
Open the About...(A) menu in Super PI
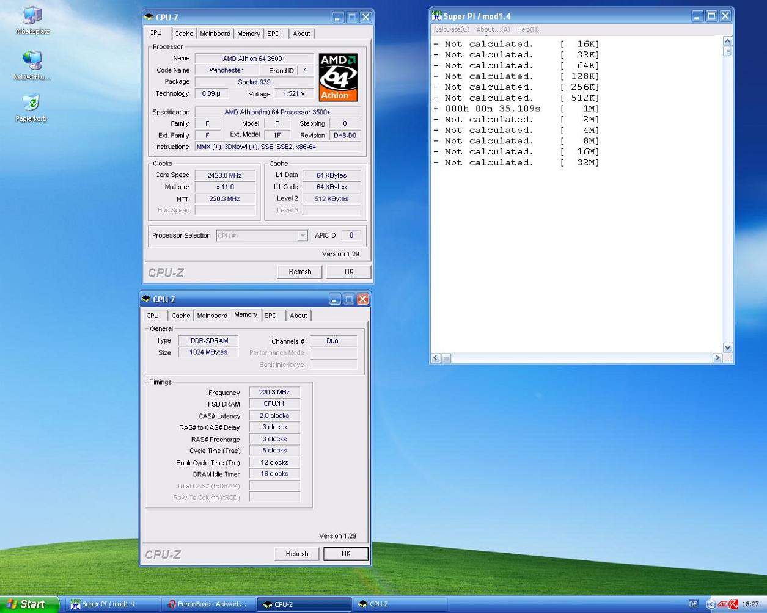[x=493, y=29]
